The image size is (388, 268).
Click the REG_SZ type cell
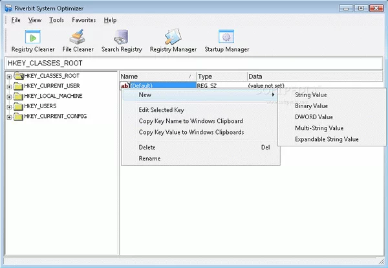tap(207, 85)
